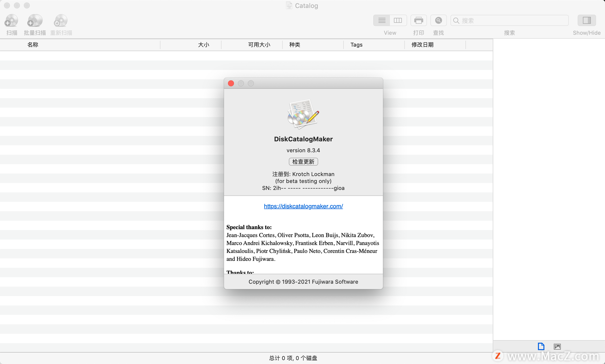Toggle the Show/Hide sidebar panel
This screenshot has width=605, height=364.
(587, 20)
